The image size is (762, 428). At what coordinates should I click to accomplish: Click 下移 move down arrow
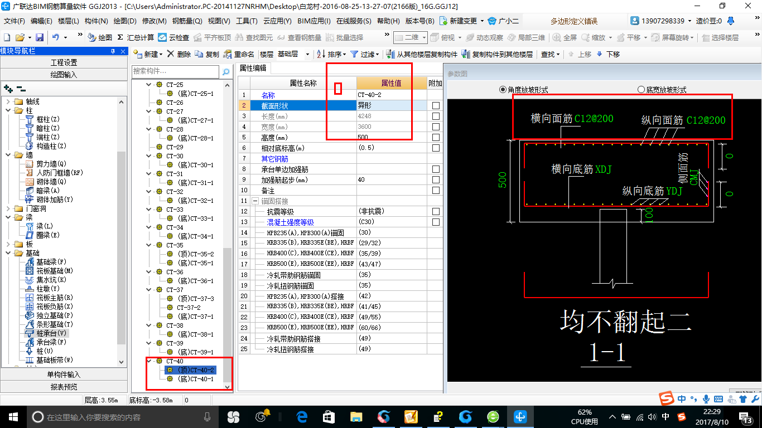tap(607, 54)
